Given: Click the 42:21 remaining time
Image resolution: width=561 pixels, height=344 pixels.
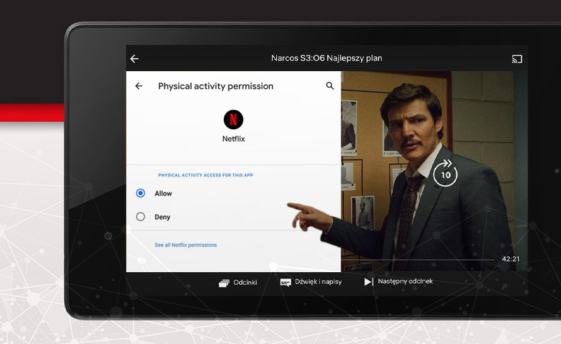Looking at the screenshot, I should point(511,259).
